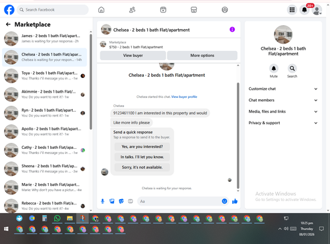Open the notifications bell with 20+ badge
The width and height of the screenshot is (330, 244).
pos(304,10)
